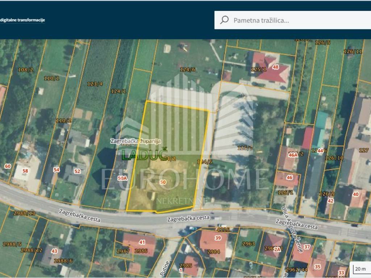
Task: Click the 20 m scale bar
Action: click(360, 269)
